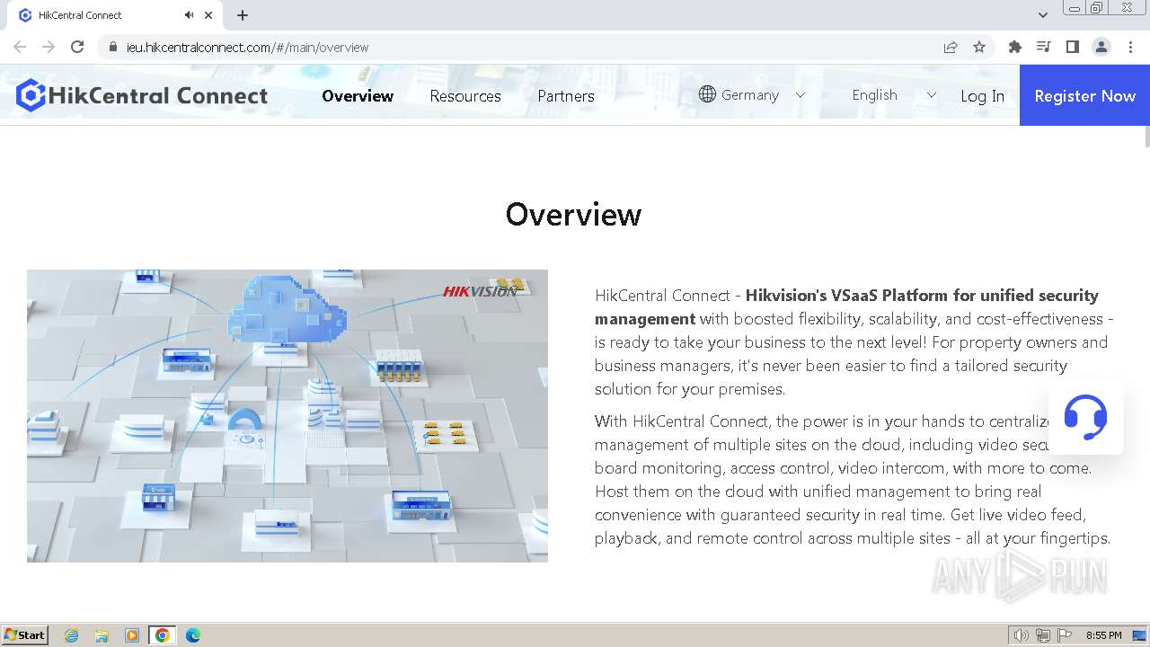Switch to the Chrome taskbar icon

[x=163, y=635]
